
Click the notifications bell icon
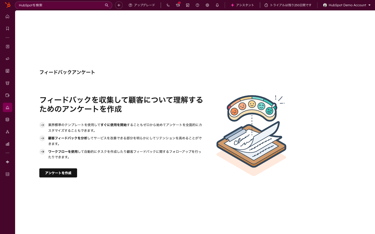[217, 5]
